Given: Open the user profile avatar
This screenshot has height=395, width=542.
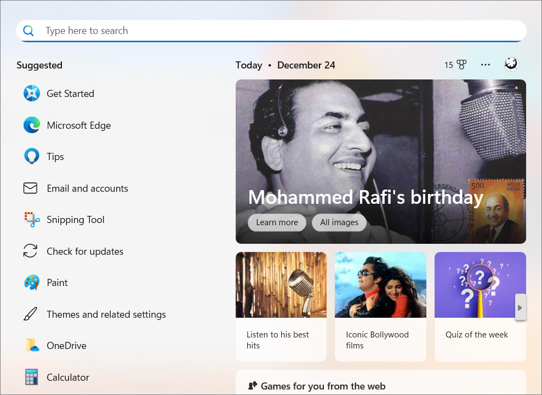Looking at the screenshot, I should coord(511,65).
